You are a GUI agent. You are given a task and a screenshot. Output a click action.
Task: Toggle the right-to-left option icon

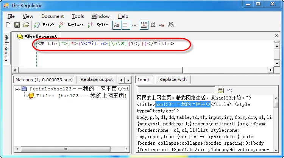click(x=153, y=25)
